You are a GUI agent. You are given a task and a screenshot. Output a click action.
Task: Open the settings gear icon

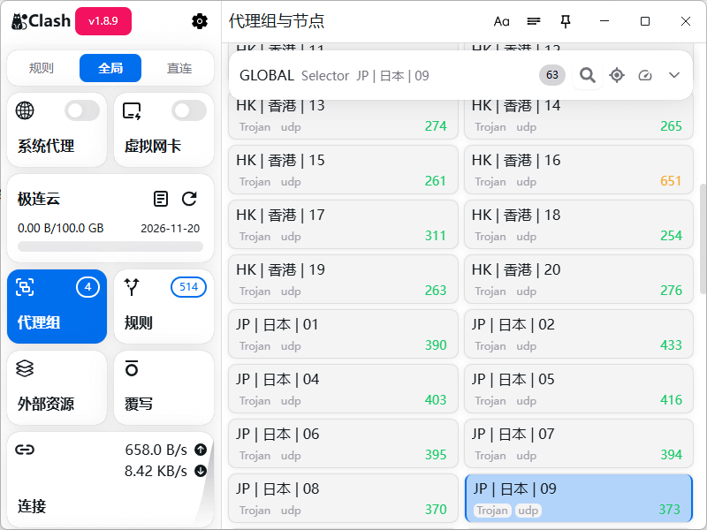200,21
